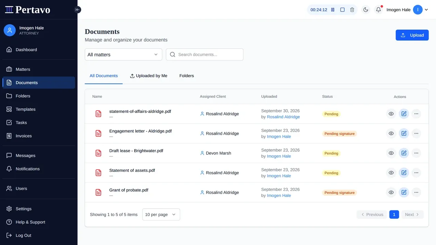Screen dimensions: 436x245
Task: Click the Upload button
Action: click(412, 35)
